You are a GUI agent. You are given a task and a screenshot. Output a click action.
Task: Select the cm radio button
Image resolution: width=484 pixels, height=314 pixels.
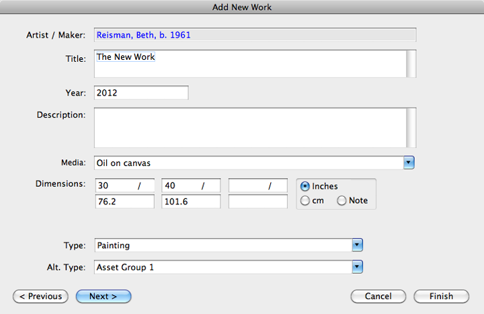coord(305,200)
